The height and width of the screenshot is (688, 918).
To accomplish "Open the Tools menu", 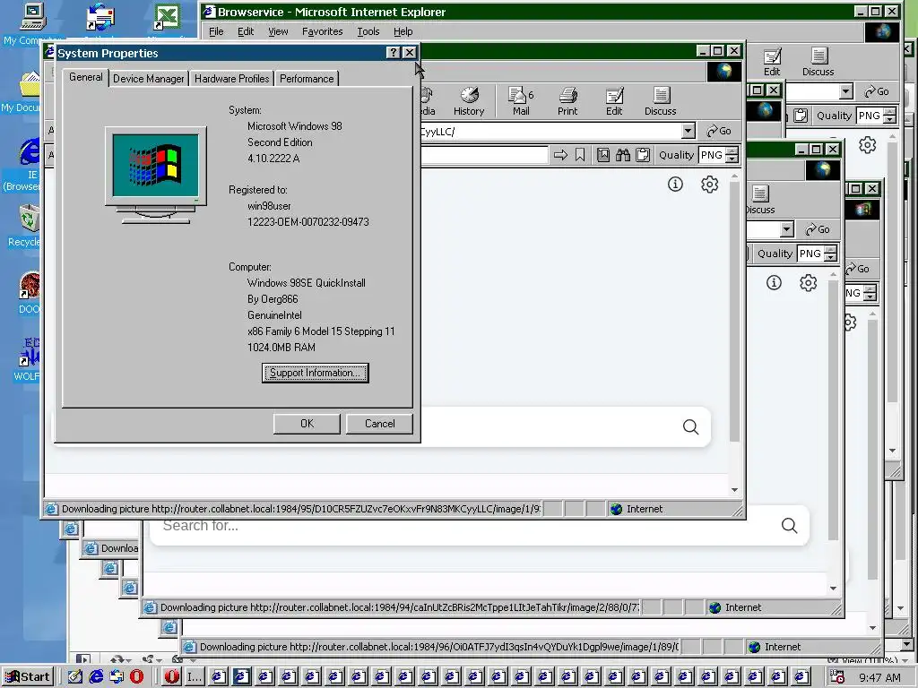I will [x=368, y=31].
